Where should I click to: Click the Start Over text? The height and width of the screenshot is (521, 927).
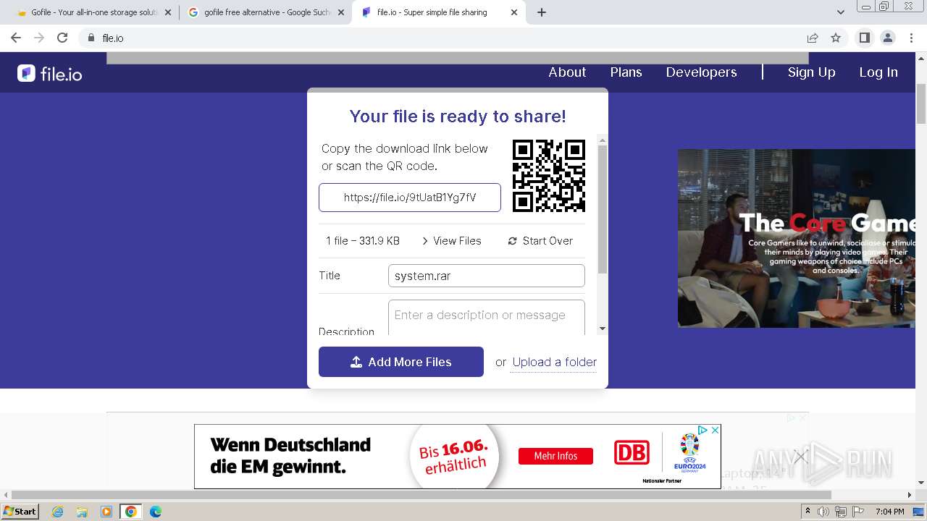coord(548,241)
